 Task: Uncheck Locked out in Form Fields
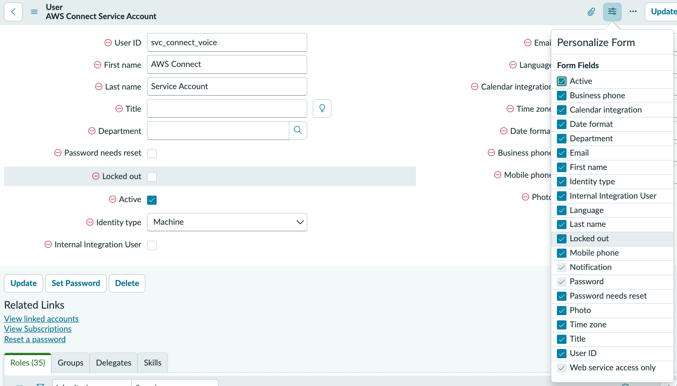tap(562, 239)
